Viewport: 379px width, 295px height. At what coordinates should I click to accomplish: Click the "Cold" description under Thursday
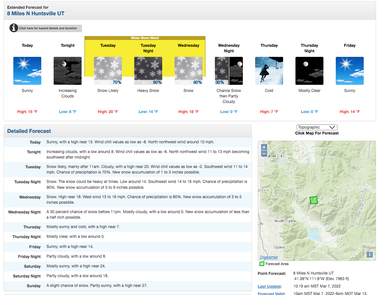click(269, 91)
